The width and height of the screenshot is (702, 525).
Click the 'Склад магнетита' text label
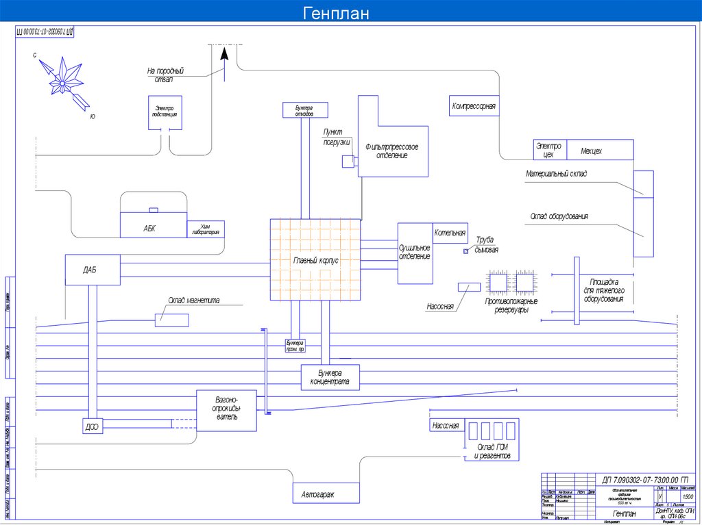click(194, 300)
